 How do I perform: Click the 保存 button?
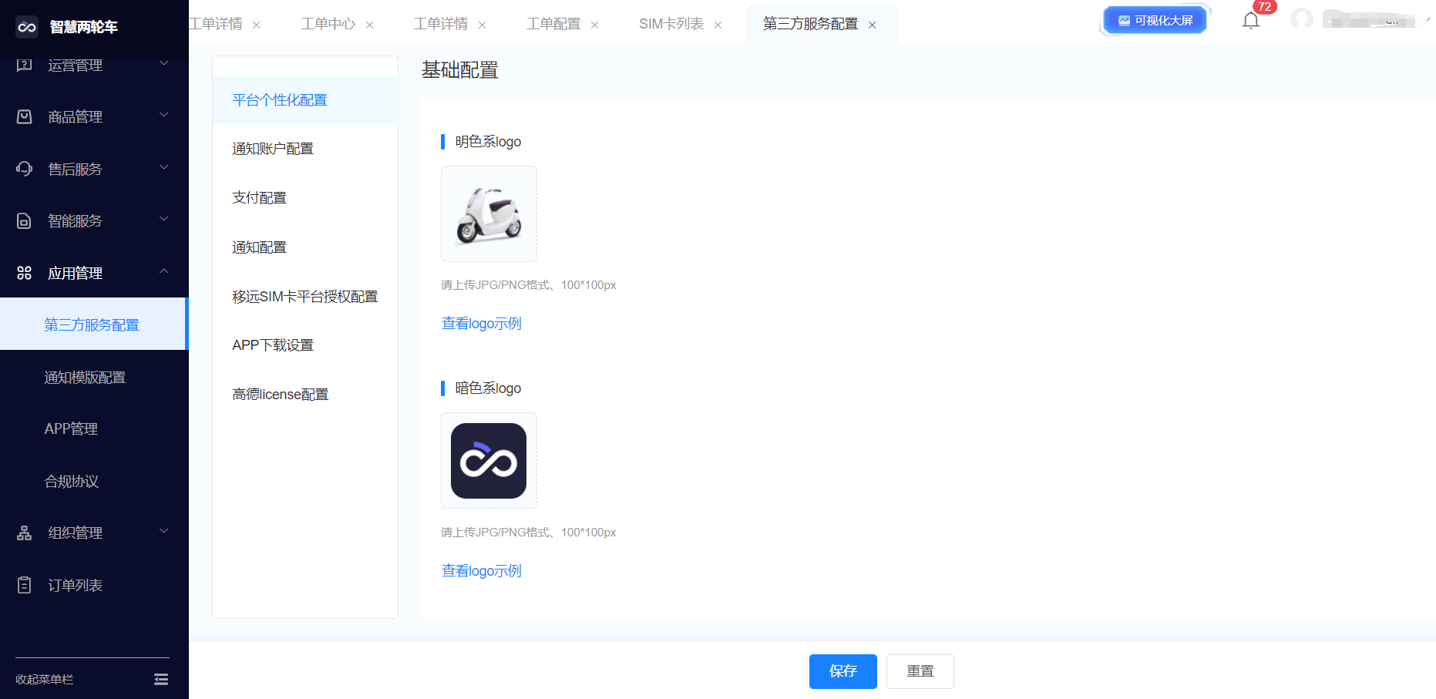pos(842,671)
